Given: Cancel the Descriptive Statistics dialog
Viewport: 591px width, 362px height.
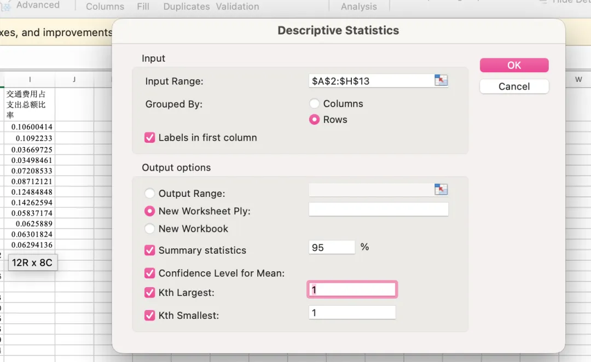Looking at the screenshot, I should pos(514,86).
